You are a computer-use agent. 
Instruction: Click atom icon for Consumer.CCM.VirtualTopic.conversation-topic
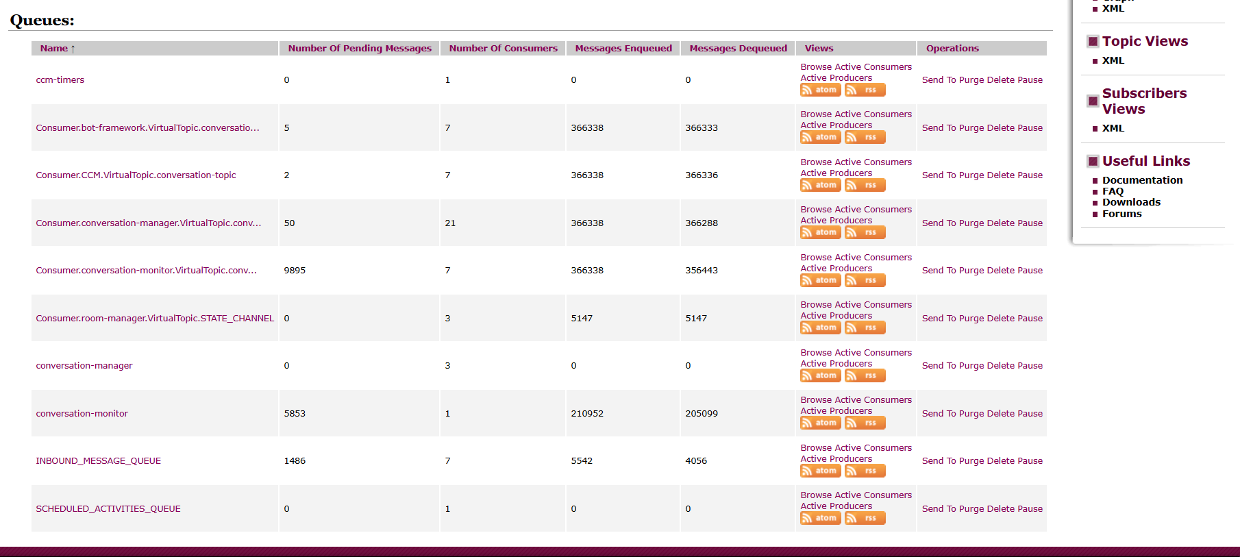tap(820, 185)
